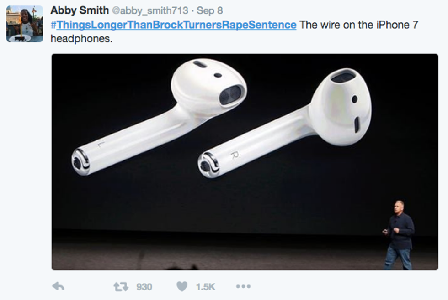Click the word "headphones." in the tweet
The width and height of the screenshot is (448, 300).
pos(82,39)
